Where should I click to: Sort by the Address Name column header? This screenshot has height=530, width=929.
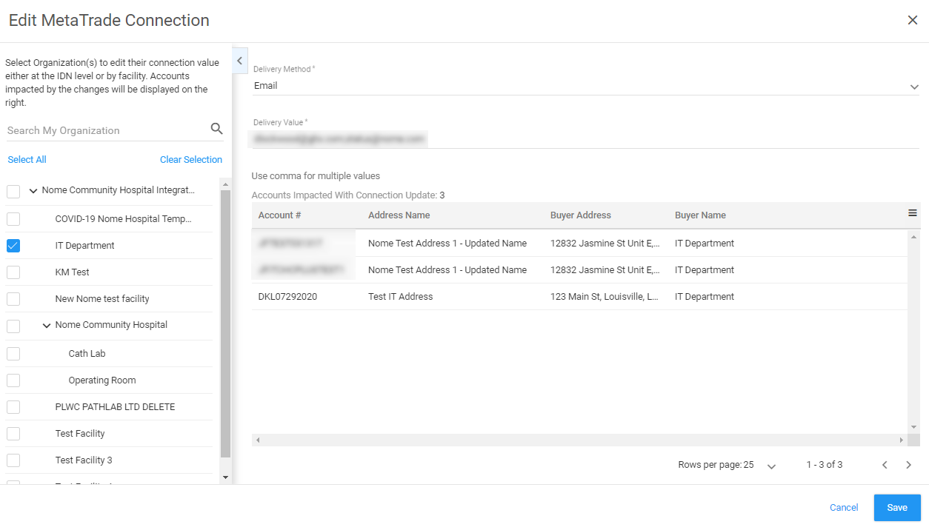(399, 215)
